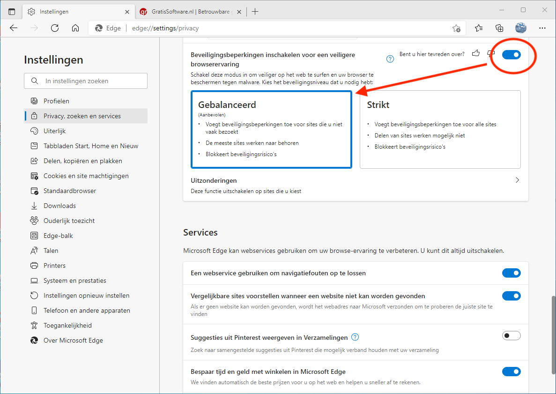
Task: Open the Favorites star list icon
Action: point(478,28)
